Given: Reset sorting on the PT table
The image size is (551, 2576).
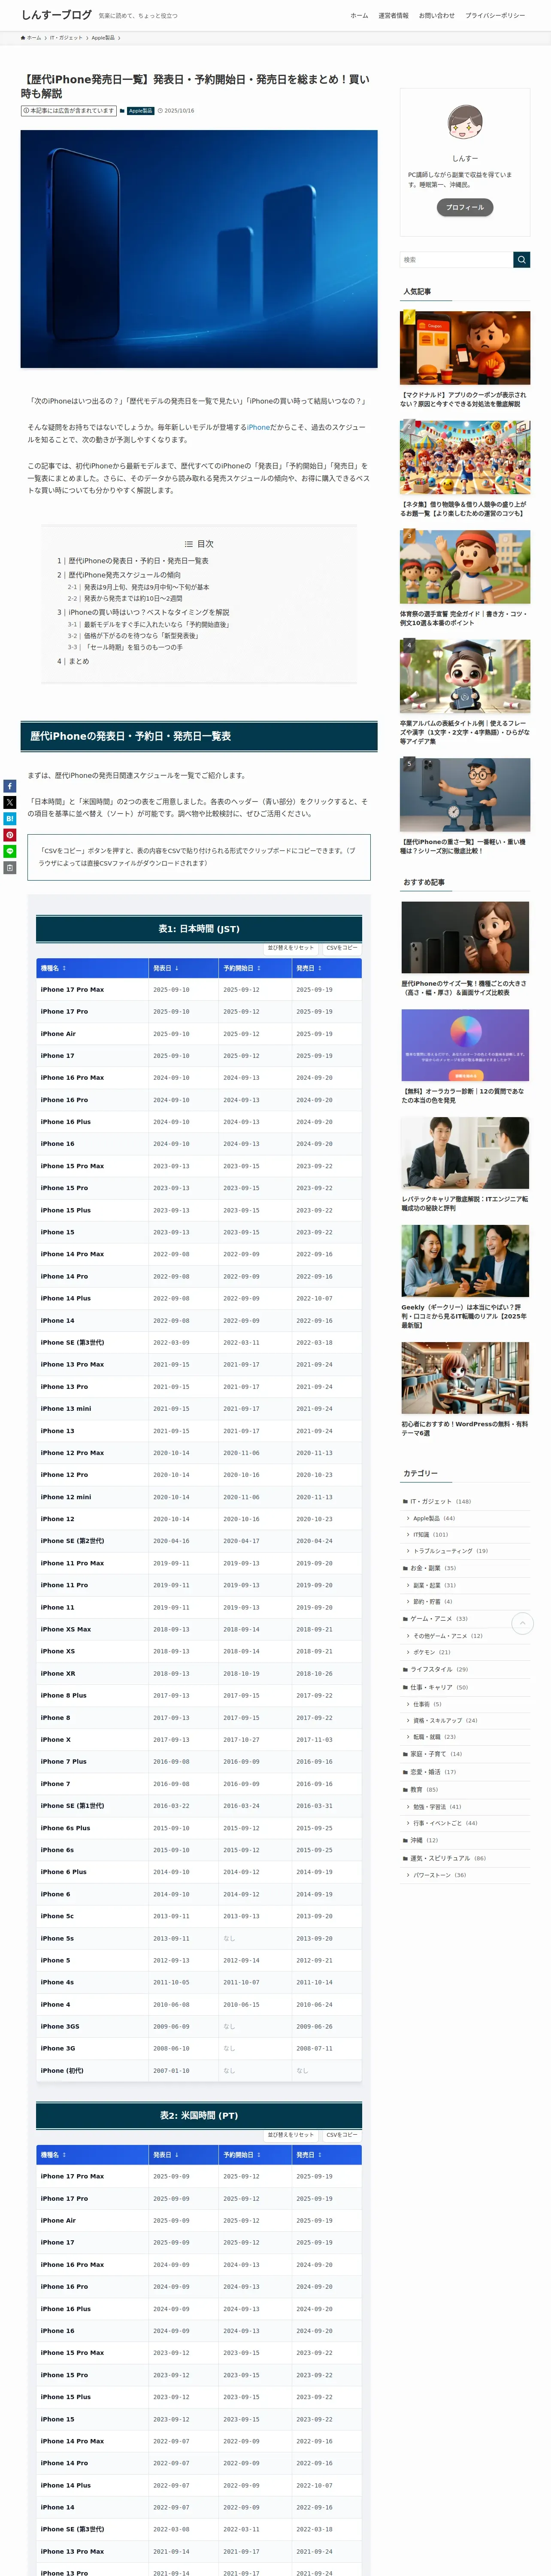Looking at the screenshot, I should [291, 2135].
